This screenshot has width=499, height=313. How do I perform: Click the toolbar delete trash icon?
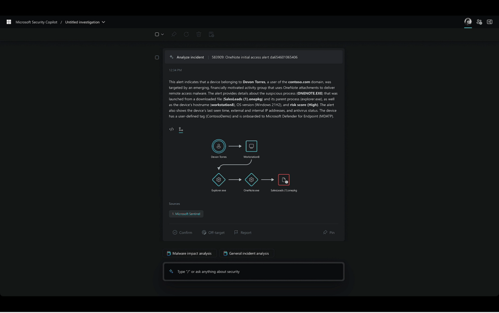pos(199,34)
